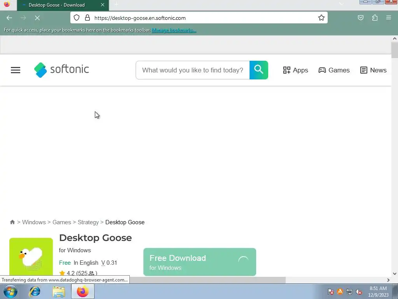
Task: Click the orange Avast tray icon
Action: click(x=340, y=292)
